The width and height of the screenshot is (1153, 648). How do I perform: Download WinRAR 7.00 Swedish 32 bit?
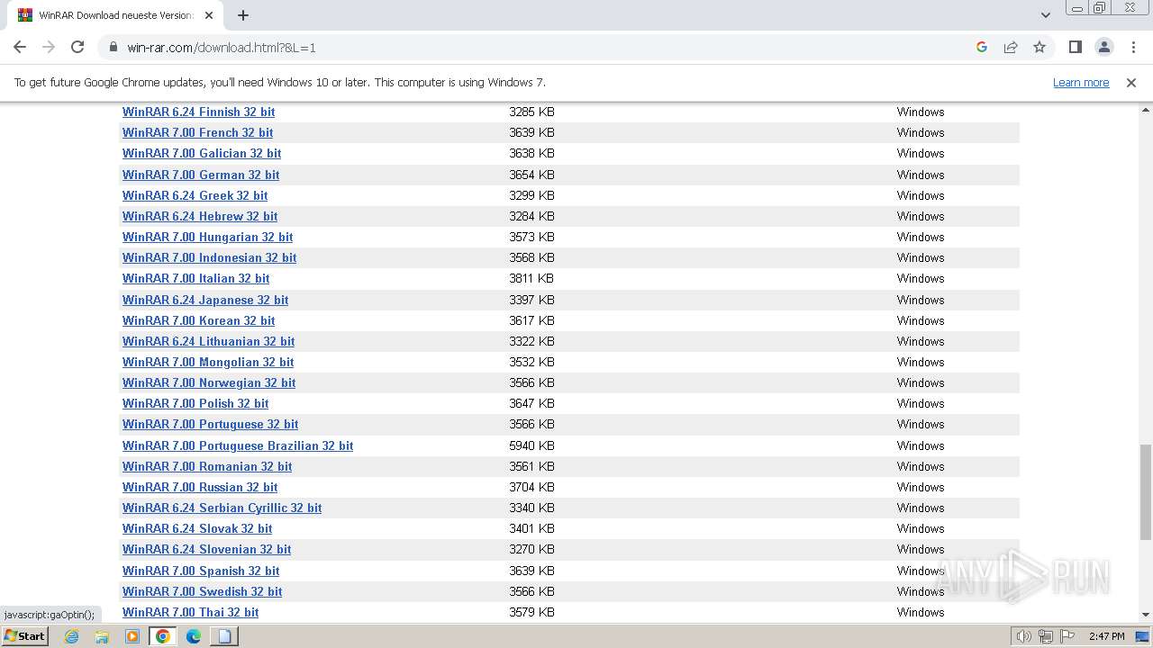click(202, 591)
